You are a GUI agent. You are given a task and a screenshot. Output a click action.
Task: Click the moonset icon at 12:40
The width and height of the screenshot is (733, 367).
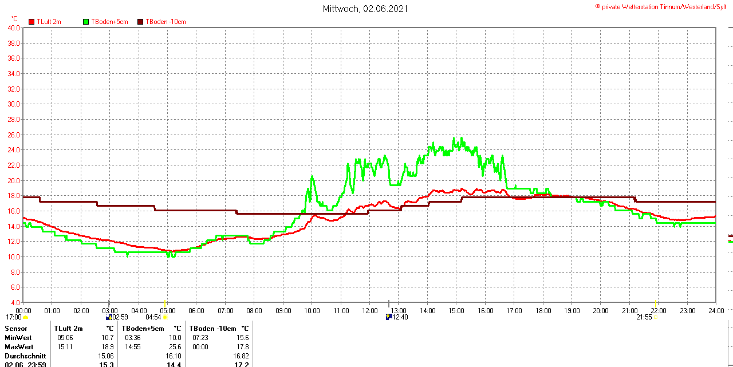(x=389, y=317)
